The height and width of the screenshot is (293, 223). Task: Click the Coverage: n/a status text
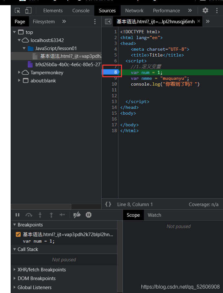click(x=203, y=204)
